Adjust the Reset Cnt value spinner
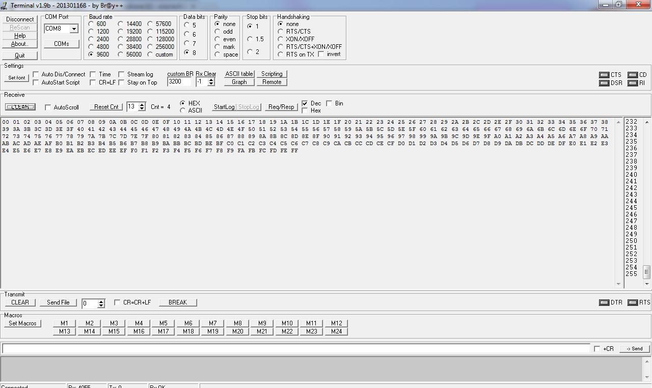The width and height of the screenshot is (652, 388). tap(142, 106)
